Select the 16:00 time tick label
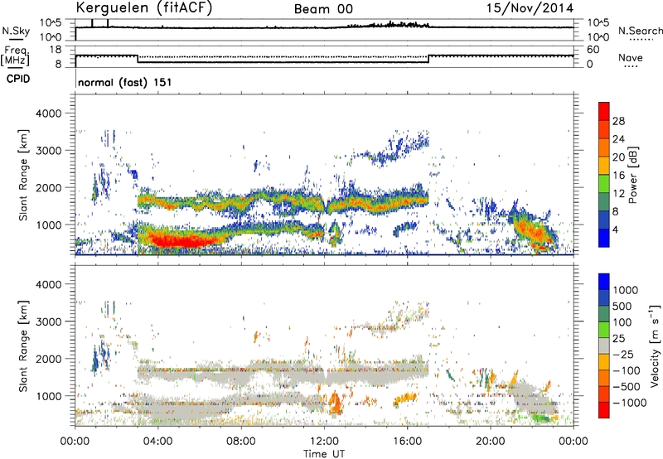The height and width of the screenshot is (459, 663). point(407,442)
